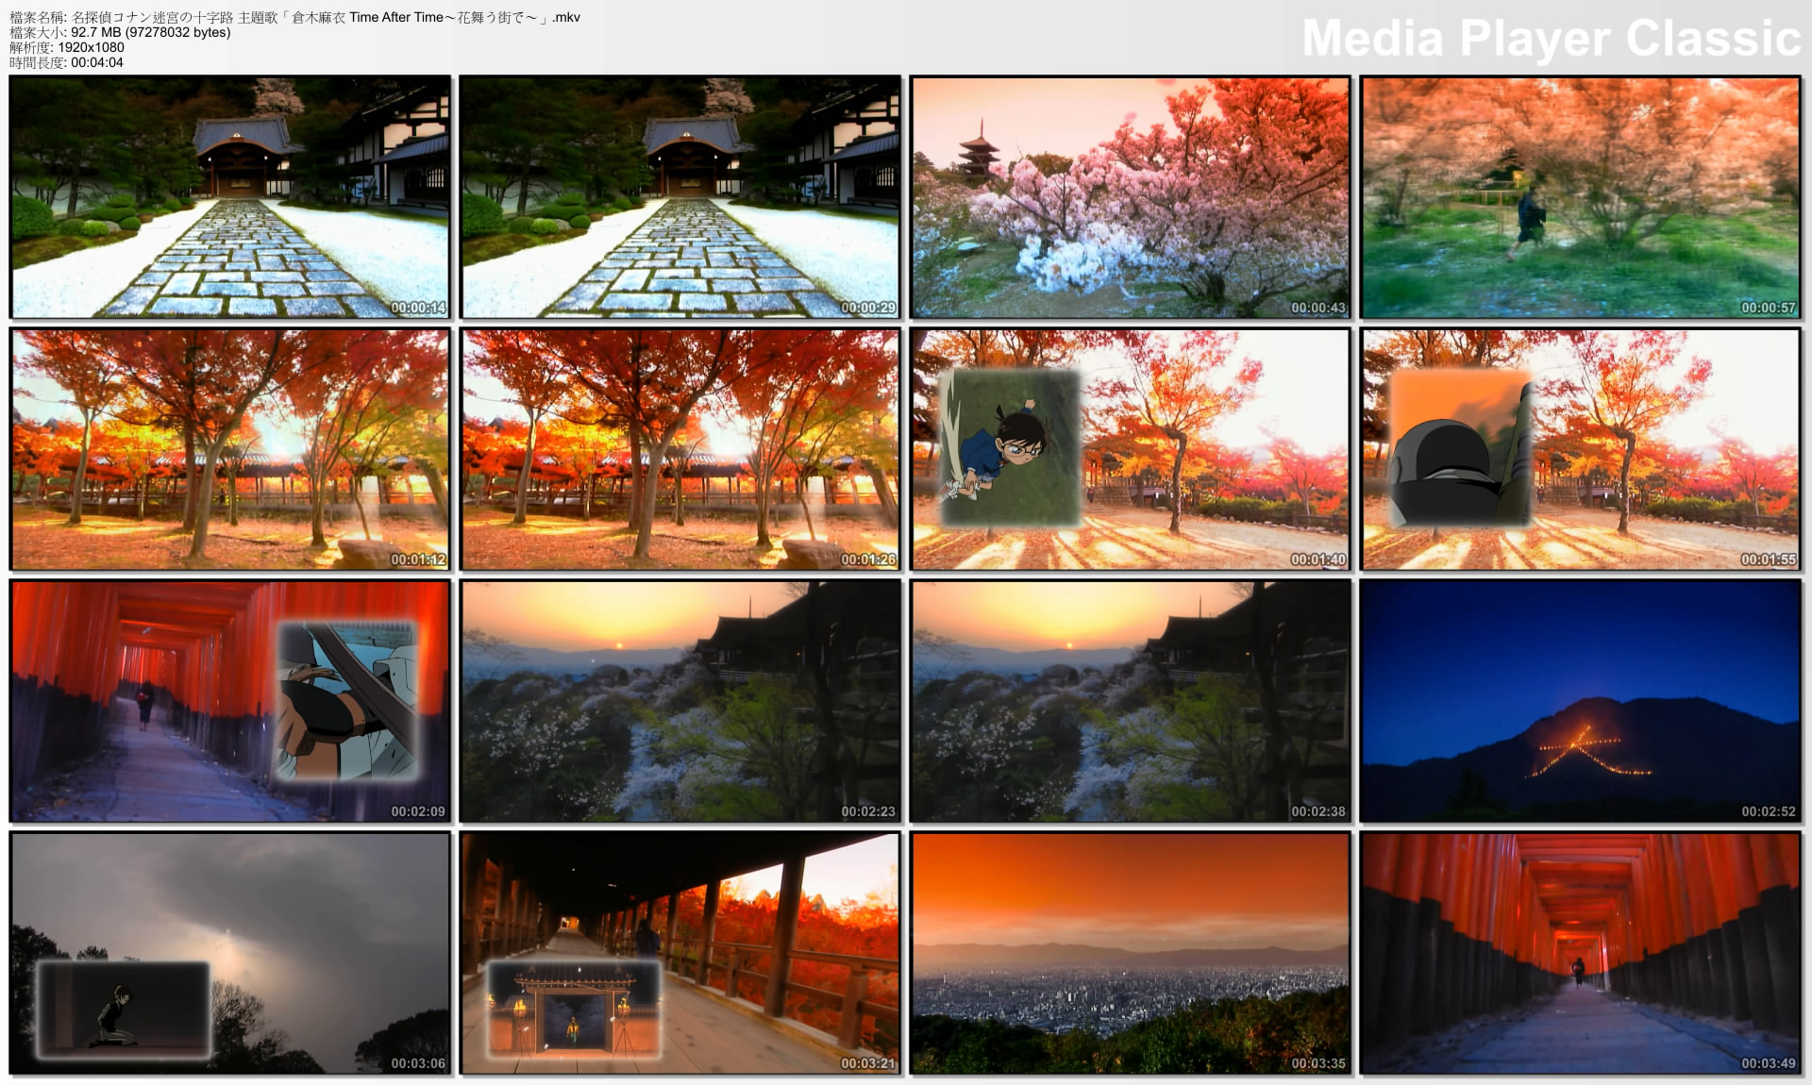Click the blurred running figure thumbnail at 00:00:57
Image resolution: width=1812 pixels, height=1085 pixels.
1581,197
